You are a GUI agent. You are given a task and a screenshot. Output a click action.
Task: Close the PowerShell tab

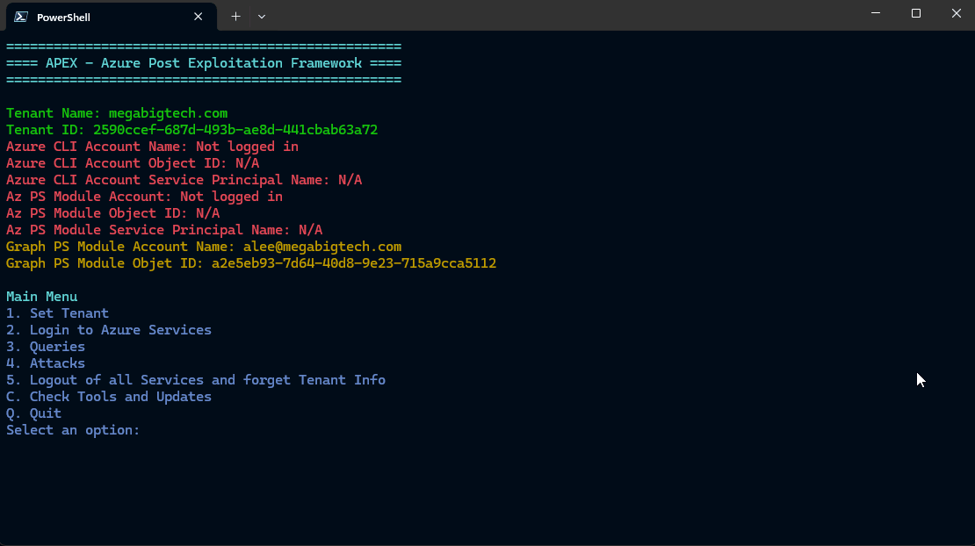pyautogui.click(x=198, y=17)
